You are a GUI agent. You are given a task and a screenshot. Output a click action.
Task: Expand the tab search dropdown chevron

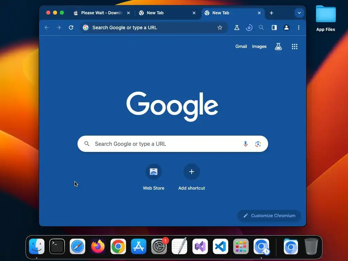tap(299, 13)
